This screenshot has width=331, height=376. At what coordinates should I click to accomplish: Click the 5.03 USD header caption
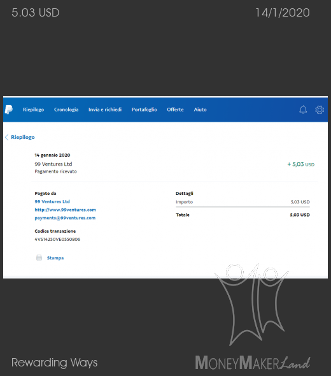tap(36, 13)
